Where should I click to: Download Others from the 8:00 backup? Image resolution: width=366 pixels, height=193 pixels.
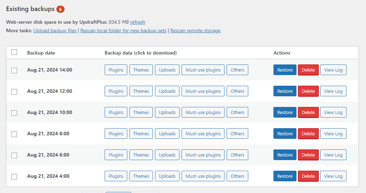click(237, 134)
